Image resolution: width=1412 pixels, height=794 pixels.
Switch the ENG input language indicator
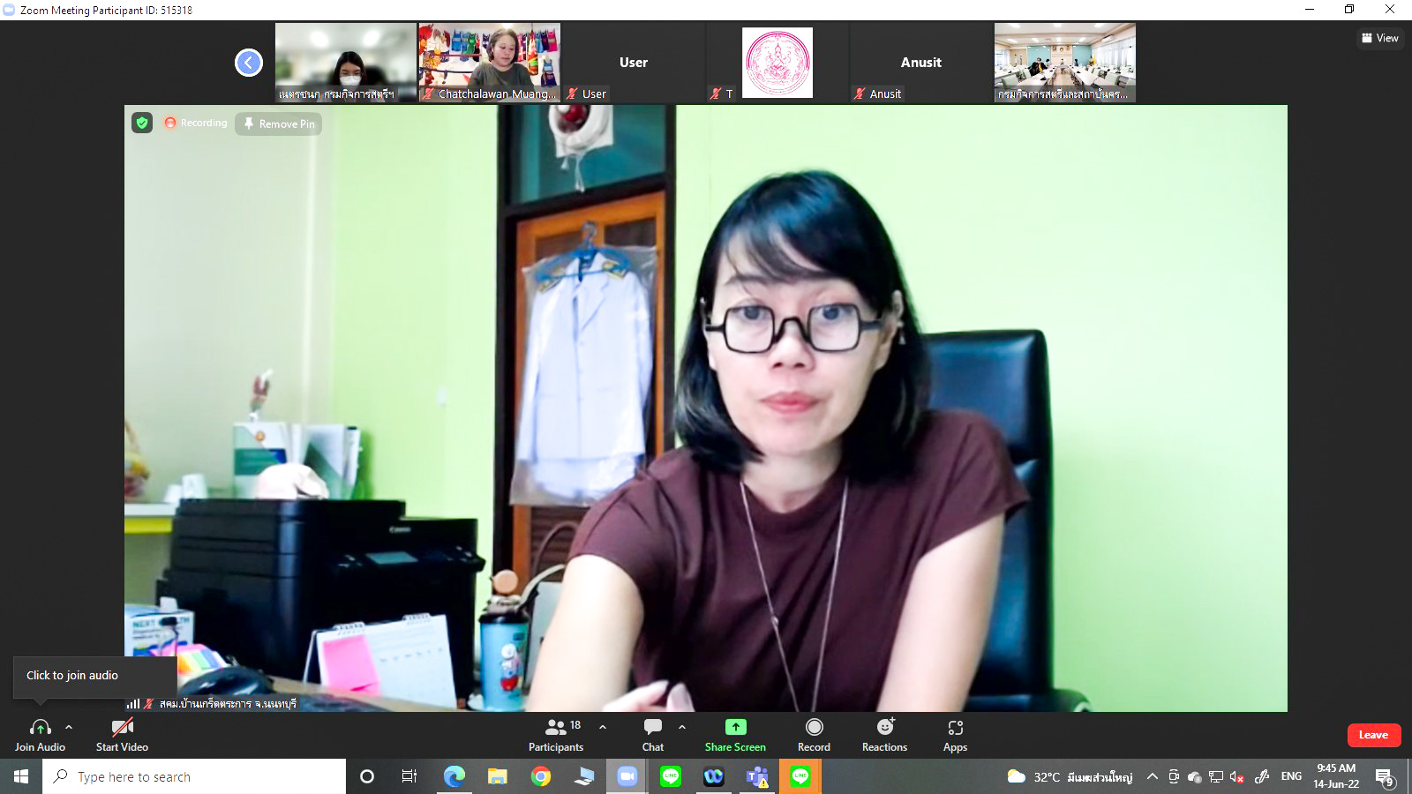coord(1291,776)
